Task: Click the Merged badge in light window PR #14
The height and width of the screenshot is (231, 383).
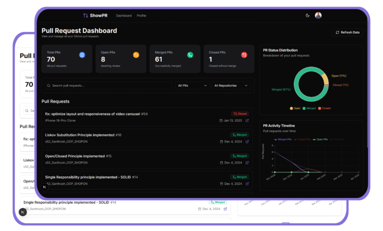Action: pyautogui.click(x=218, y=202)
